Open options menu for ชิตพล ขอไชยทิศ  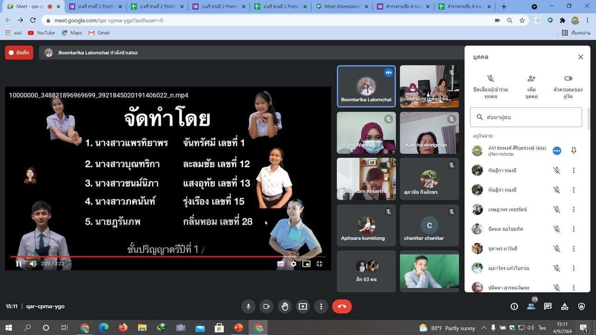coord(573,229)
